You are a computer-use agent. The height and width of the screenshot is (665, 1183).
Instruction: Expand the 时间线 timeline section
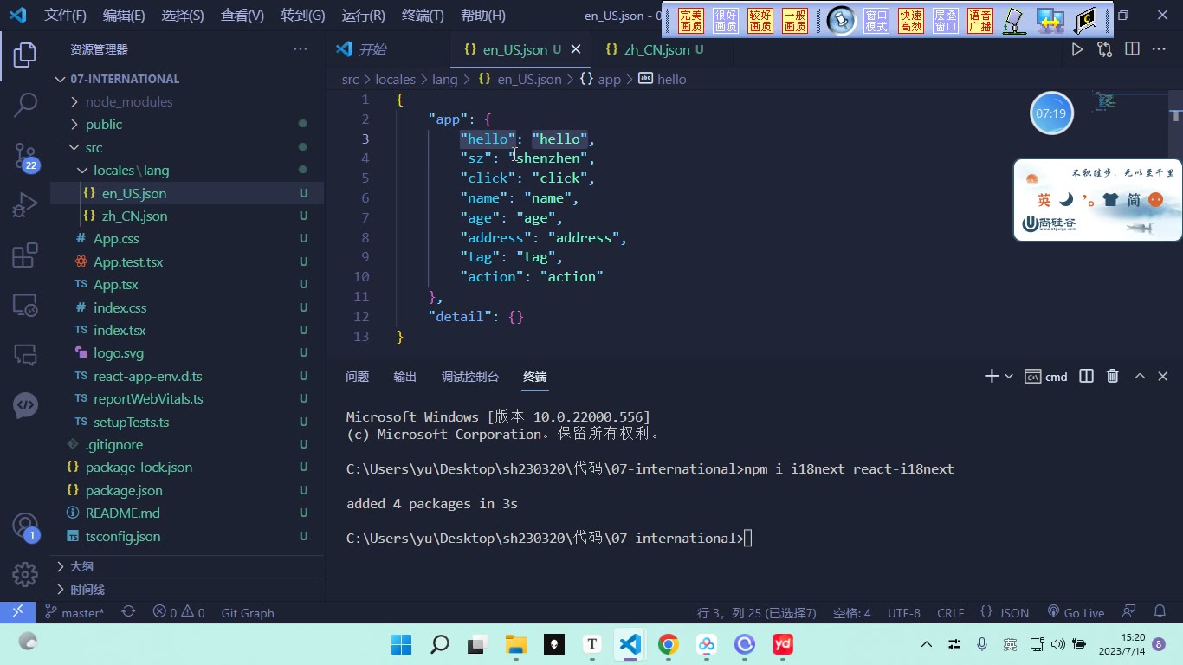pyautogui.click(x=87, y=590)
